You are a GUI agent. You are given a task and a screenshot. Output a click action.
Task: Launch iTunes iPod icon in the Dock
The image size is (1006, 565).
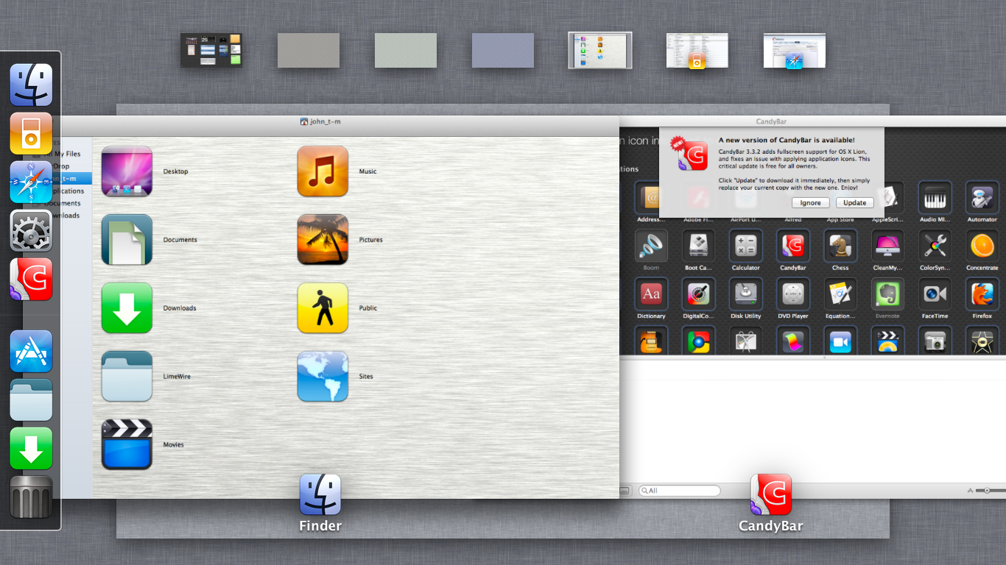point(31,133)
